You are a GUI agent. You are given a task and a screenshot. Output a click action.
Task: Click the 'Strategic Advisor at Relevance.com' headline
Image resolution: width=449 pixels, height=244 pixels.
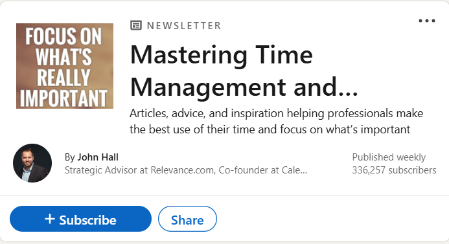coord(139,170)
